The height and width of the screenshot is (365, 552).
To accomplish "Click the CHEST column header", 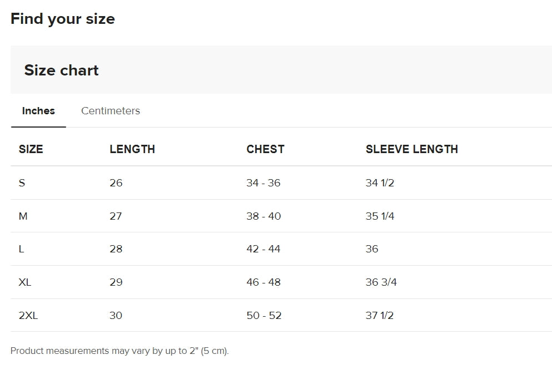I will (x=266, y=149).
